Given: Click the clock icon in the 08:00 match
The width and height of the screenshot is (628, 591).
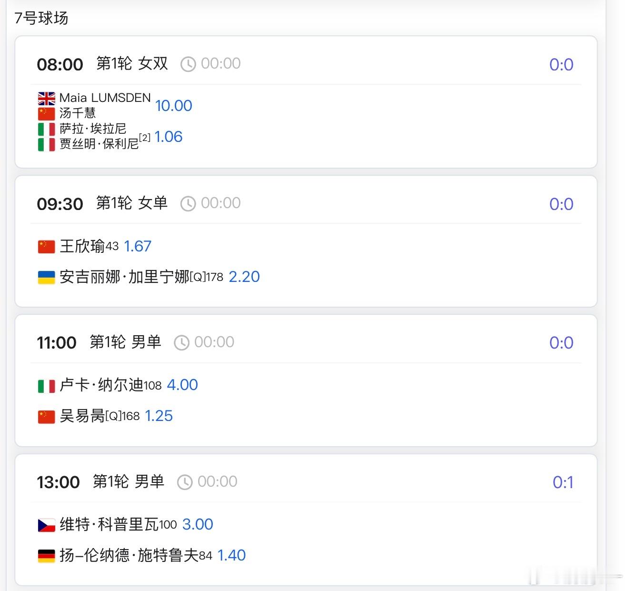Looking at the screenshot, I should [188, 64].
